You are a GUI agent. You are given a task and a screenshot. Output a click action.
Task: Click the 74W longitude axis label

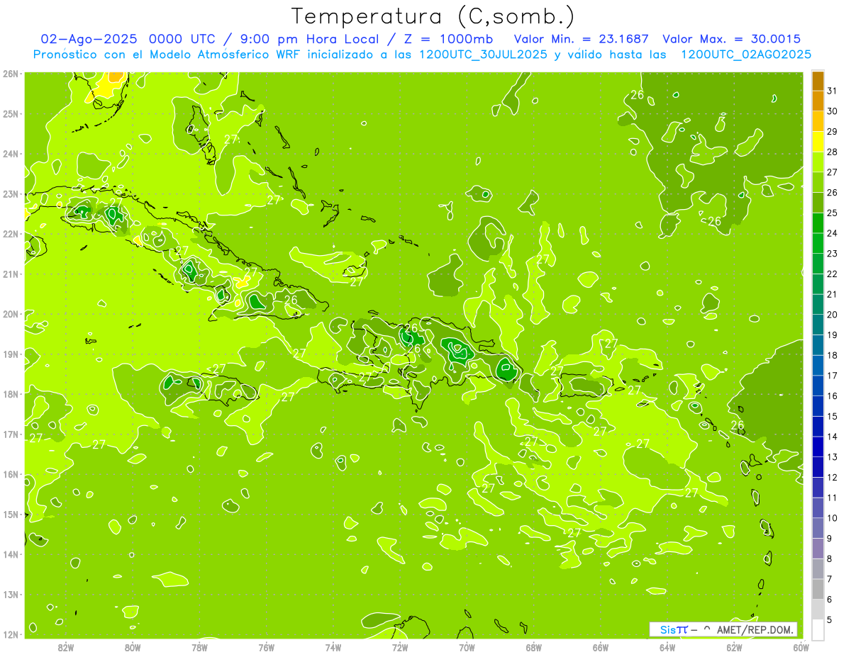pyautogui.click(x=333, y=647)
